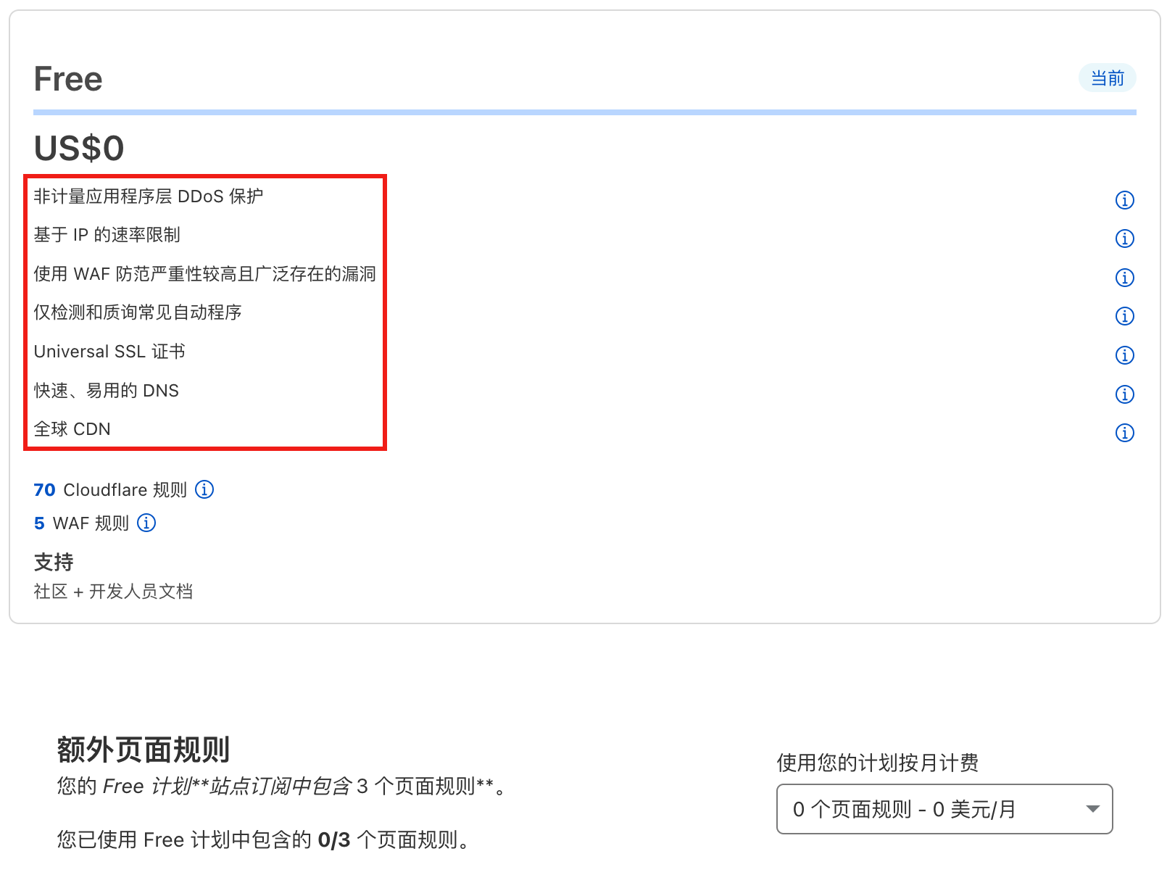Click info icon beside 70 Cloudflare 规则
Screen dimensions: 1167x896
click(204, 489)
